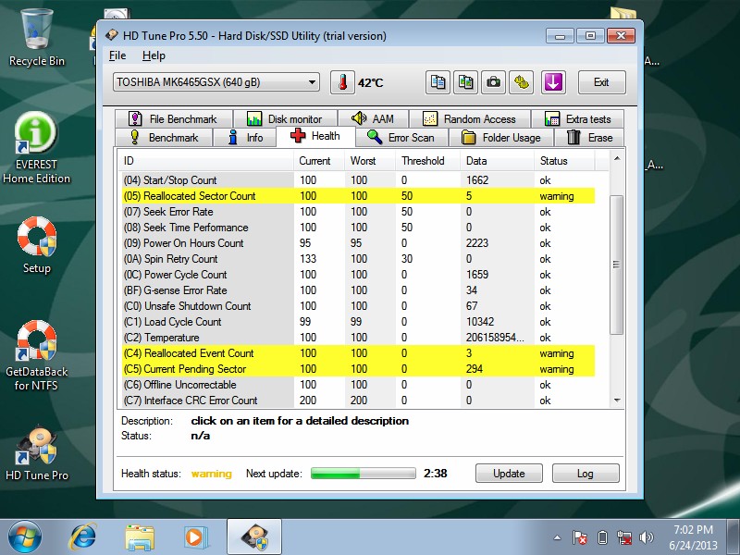Switch to Random Access tab

tap(470, 119)
